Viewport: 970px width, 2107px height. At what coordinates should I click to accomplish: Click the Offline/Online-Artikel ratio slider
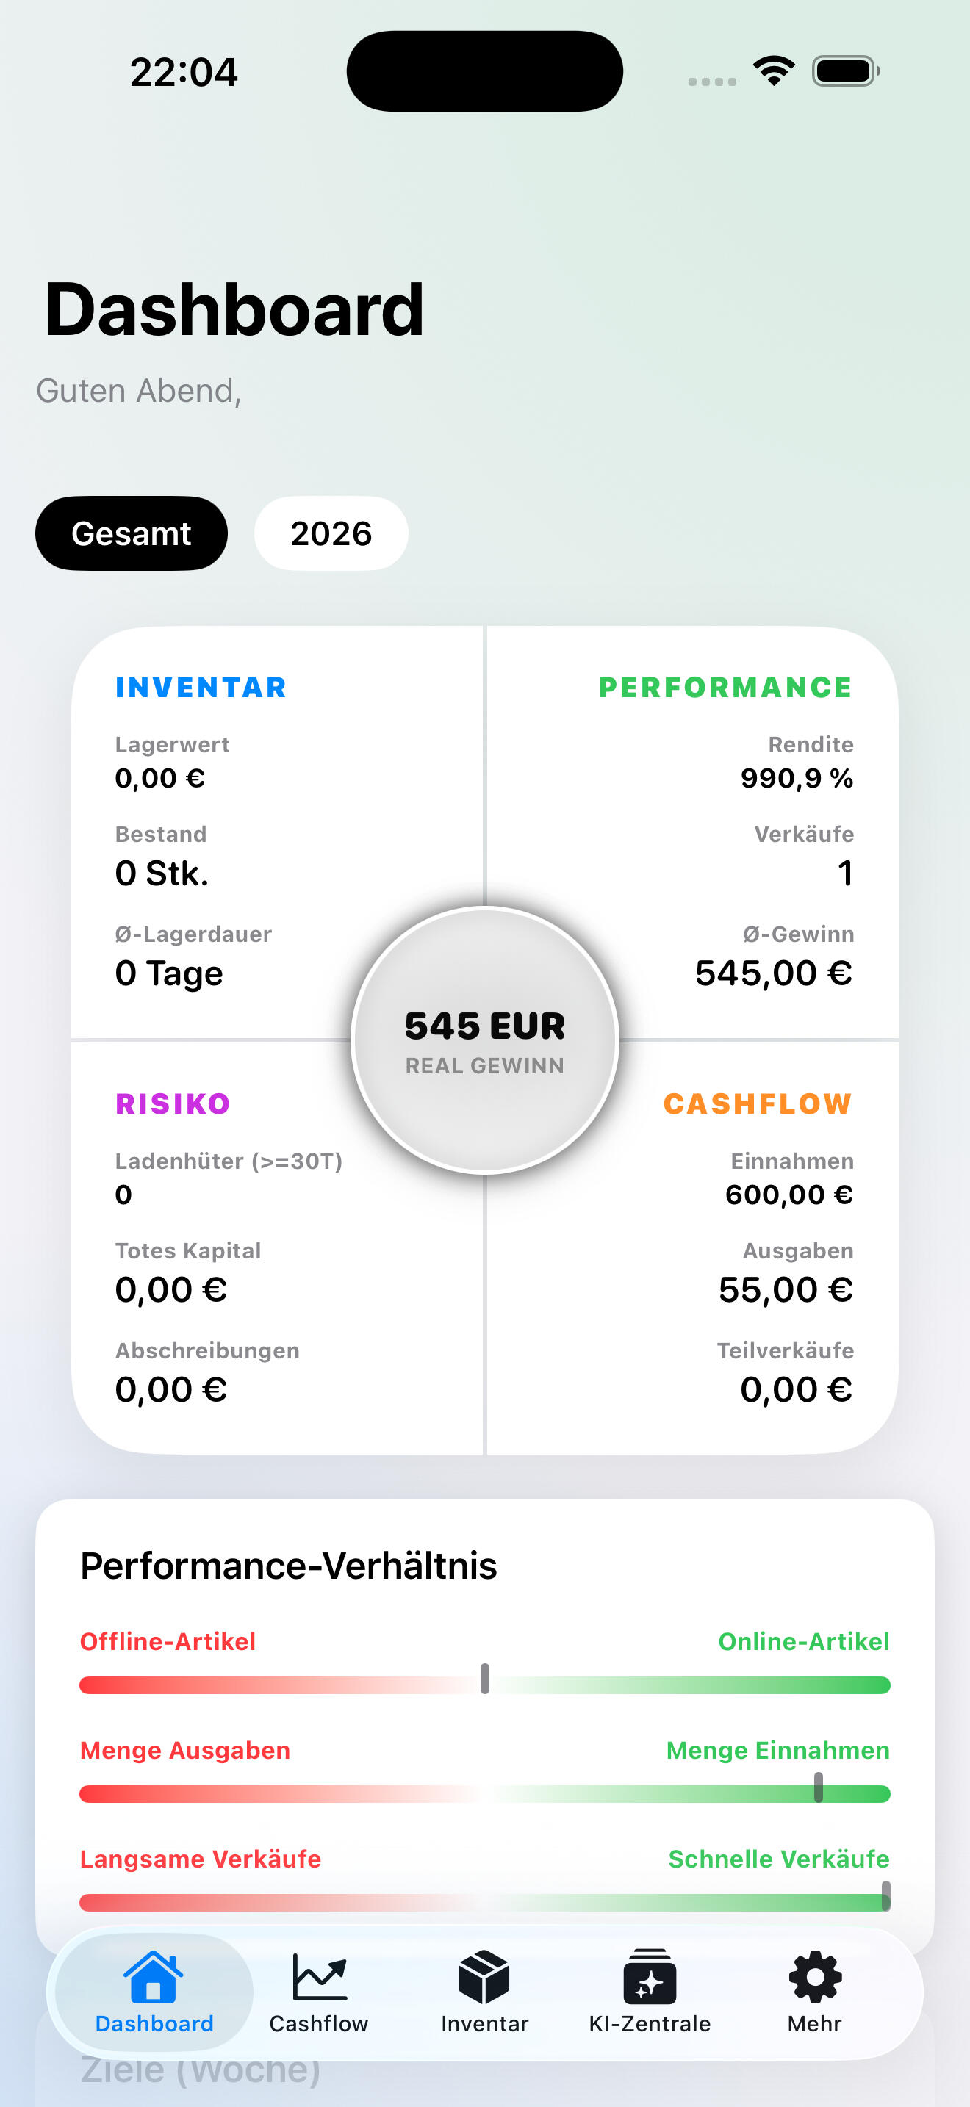point(485,1685)
